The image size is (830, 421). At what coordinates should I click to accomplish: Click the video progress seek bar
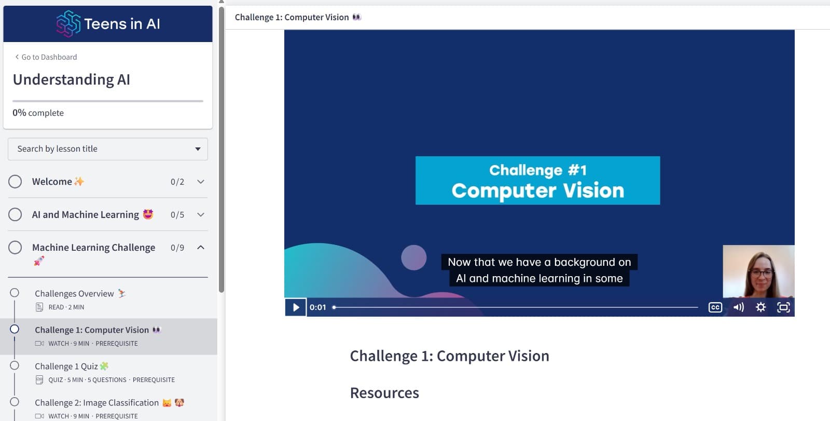tap(516, 307)
